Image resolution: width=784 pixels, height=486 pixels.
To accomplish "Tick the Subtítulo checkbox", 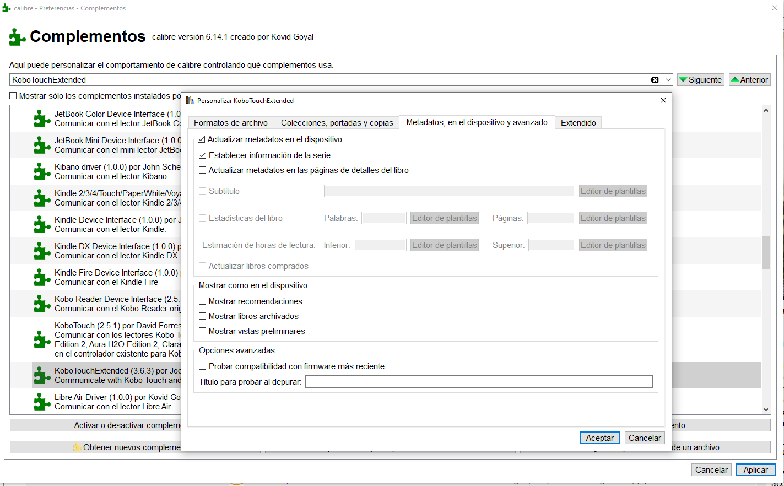I will coord(202,191).
